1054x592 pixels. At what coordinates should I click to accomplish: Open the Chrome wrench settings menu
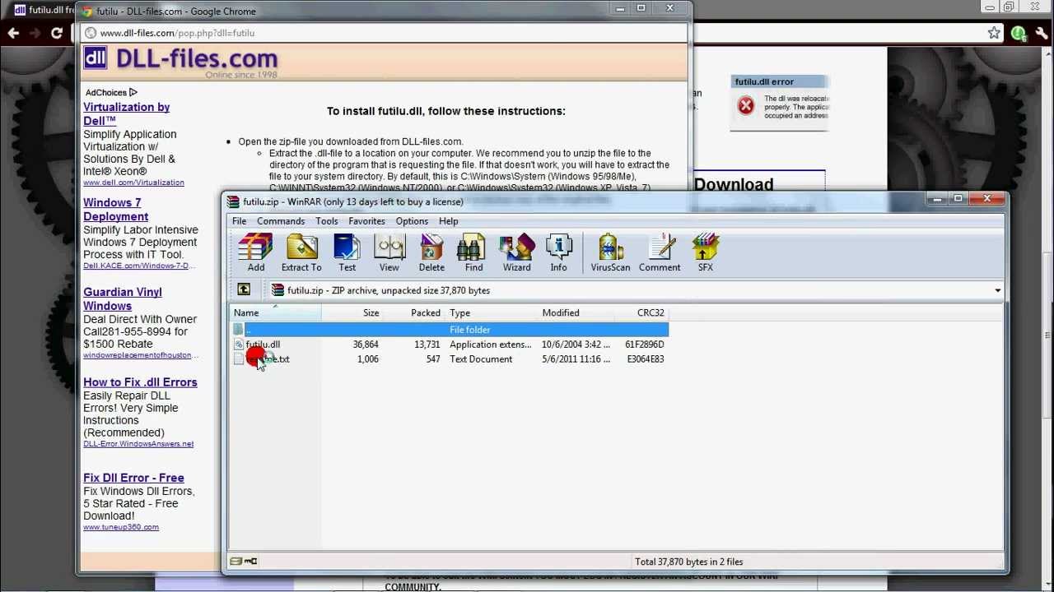pos(1042,34)
